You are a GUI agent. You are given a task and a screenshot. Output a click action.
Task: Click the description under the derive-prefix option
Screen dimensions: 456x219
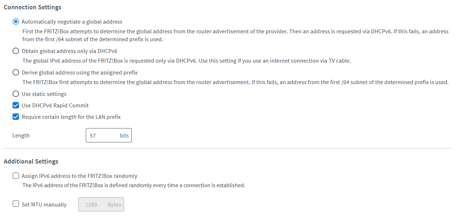click(235, 82)
